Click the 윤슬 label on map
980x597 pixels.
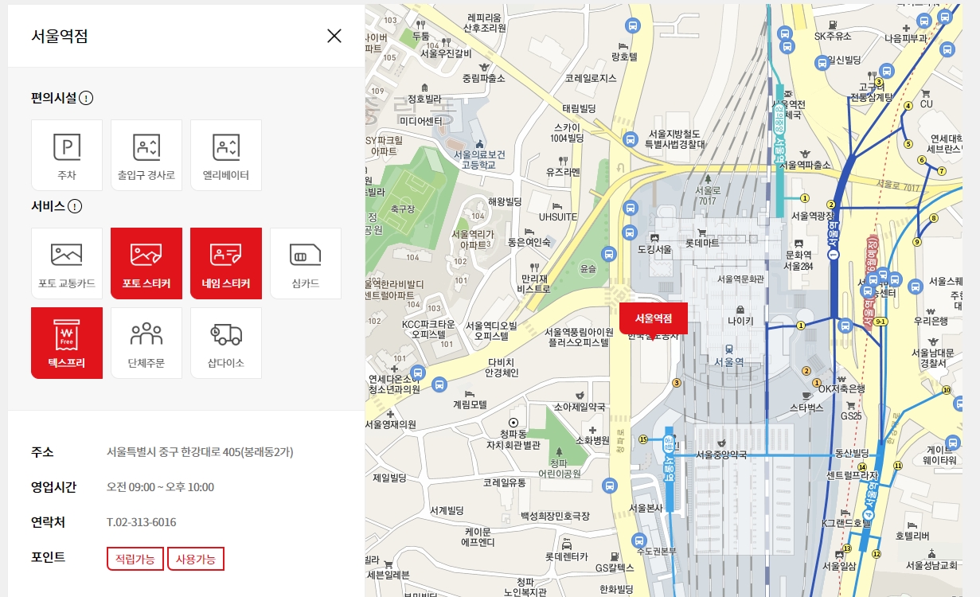pyautogui.click(x=588, y=268)
